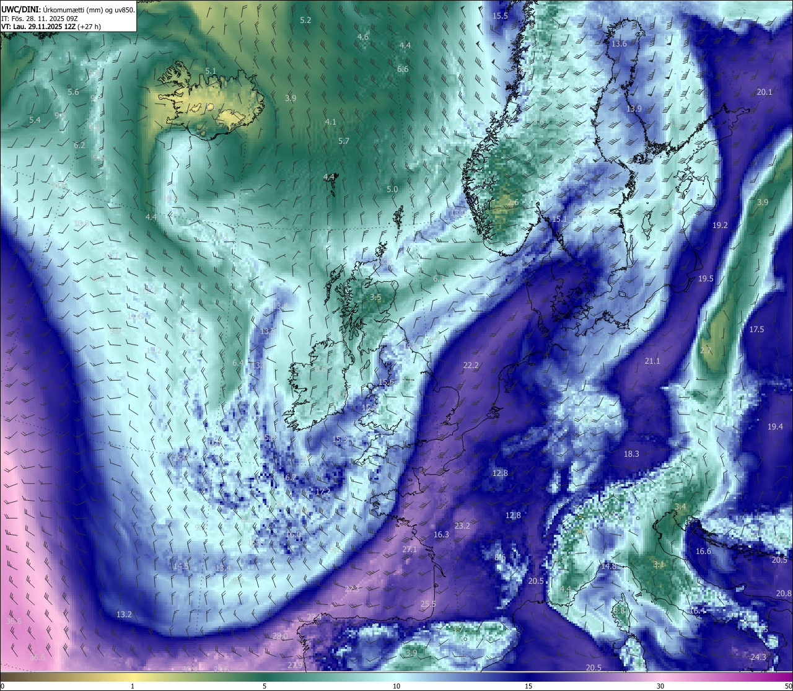
Task: Click the 6.6 value in the Norwegian Sea
Action: tap(403, 69)
